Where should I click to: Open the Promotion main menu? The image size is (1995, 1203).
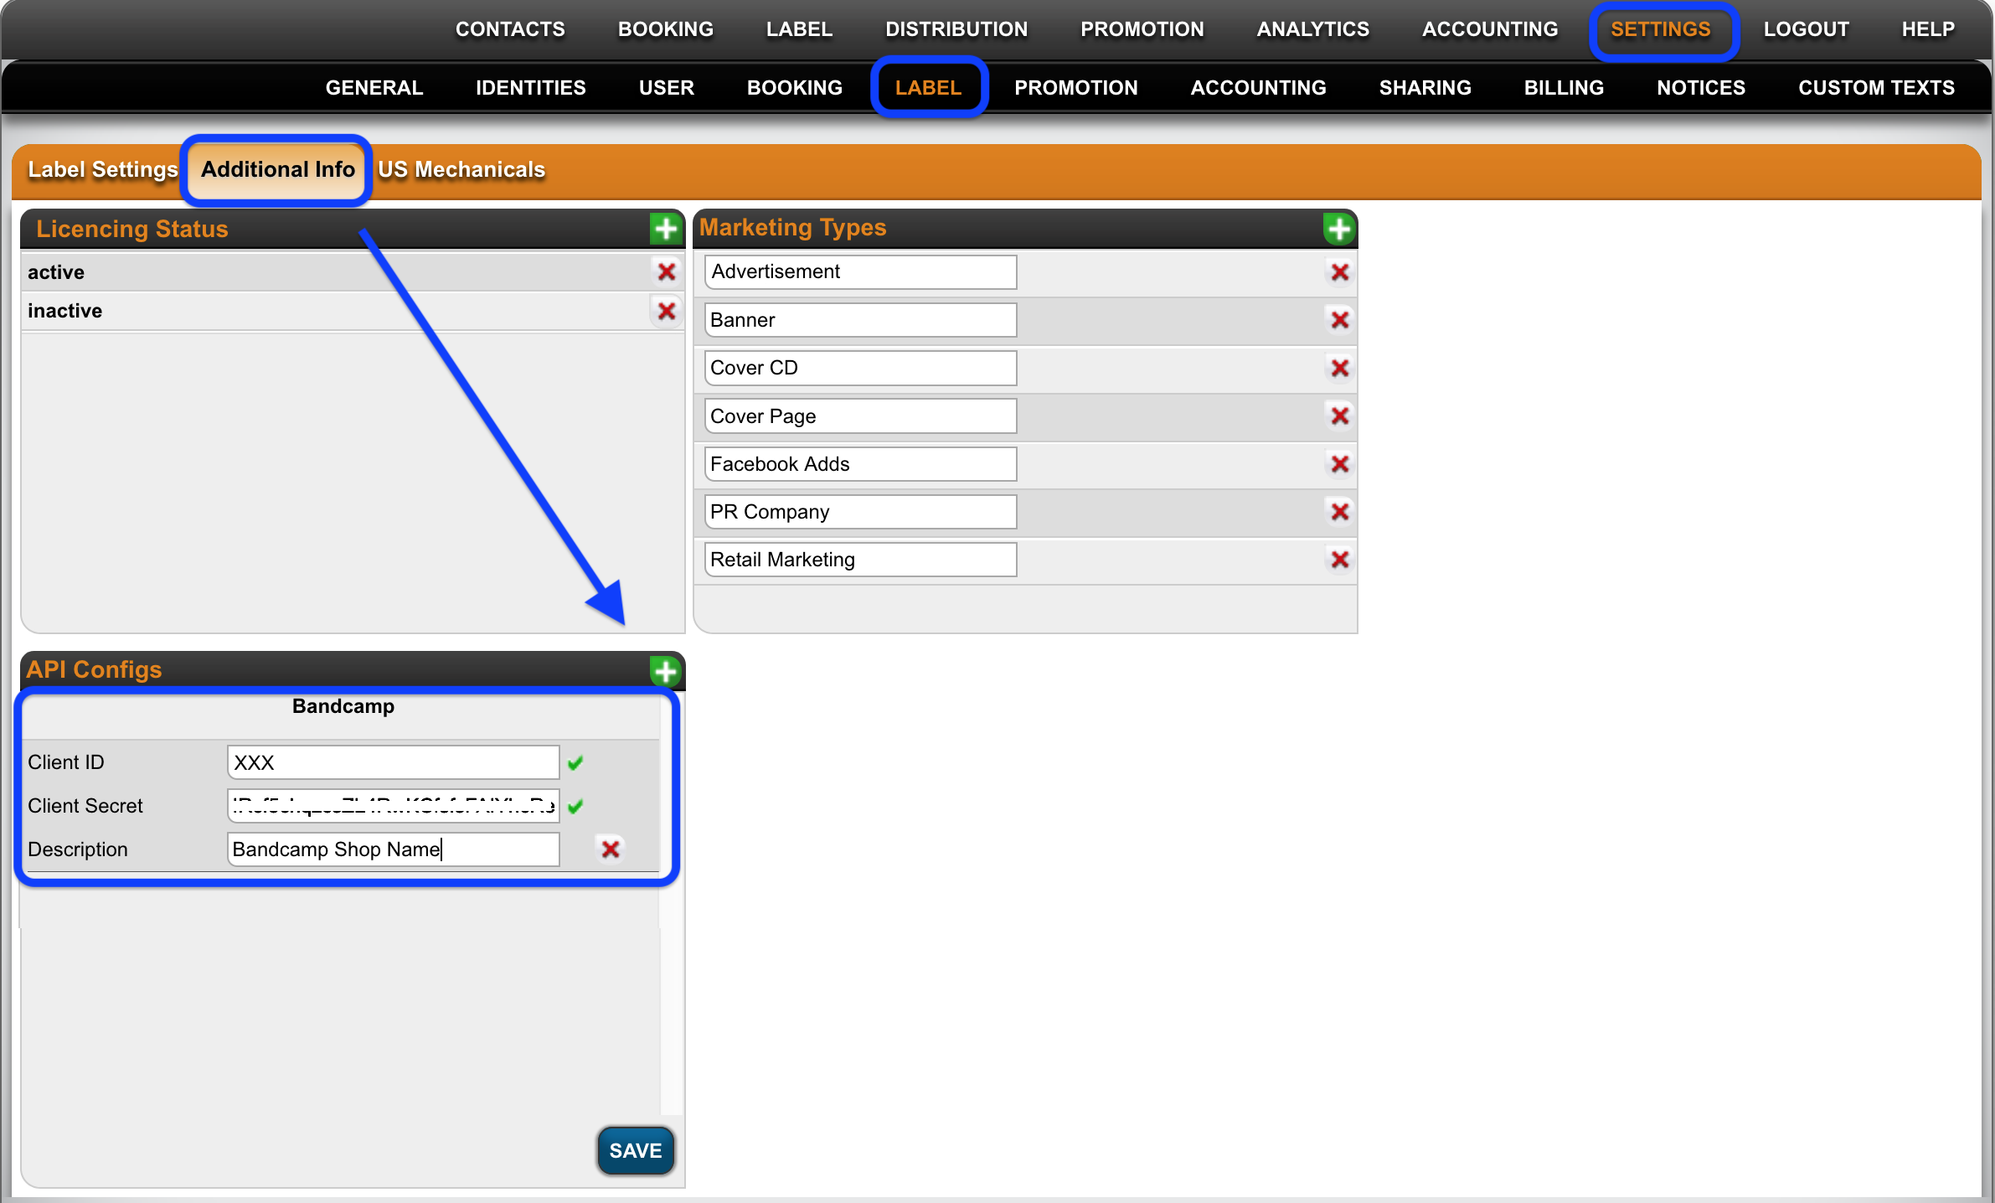pyautogui.click(x=1142, y=29)
